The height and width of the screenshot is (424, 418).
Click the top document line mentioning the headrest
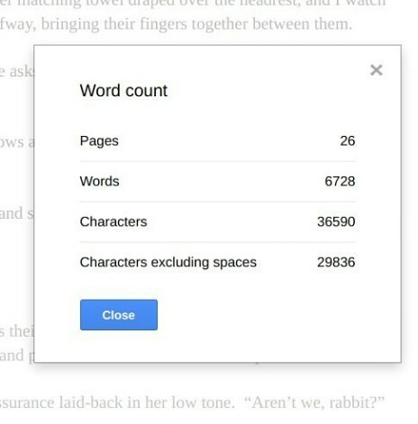pyautogui.click(x=193, y=4)
